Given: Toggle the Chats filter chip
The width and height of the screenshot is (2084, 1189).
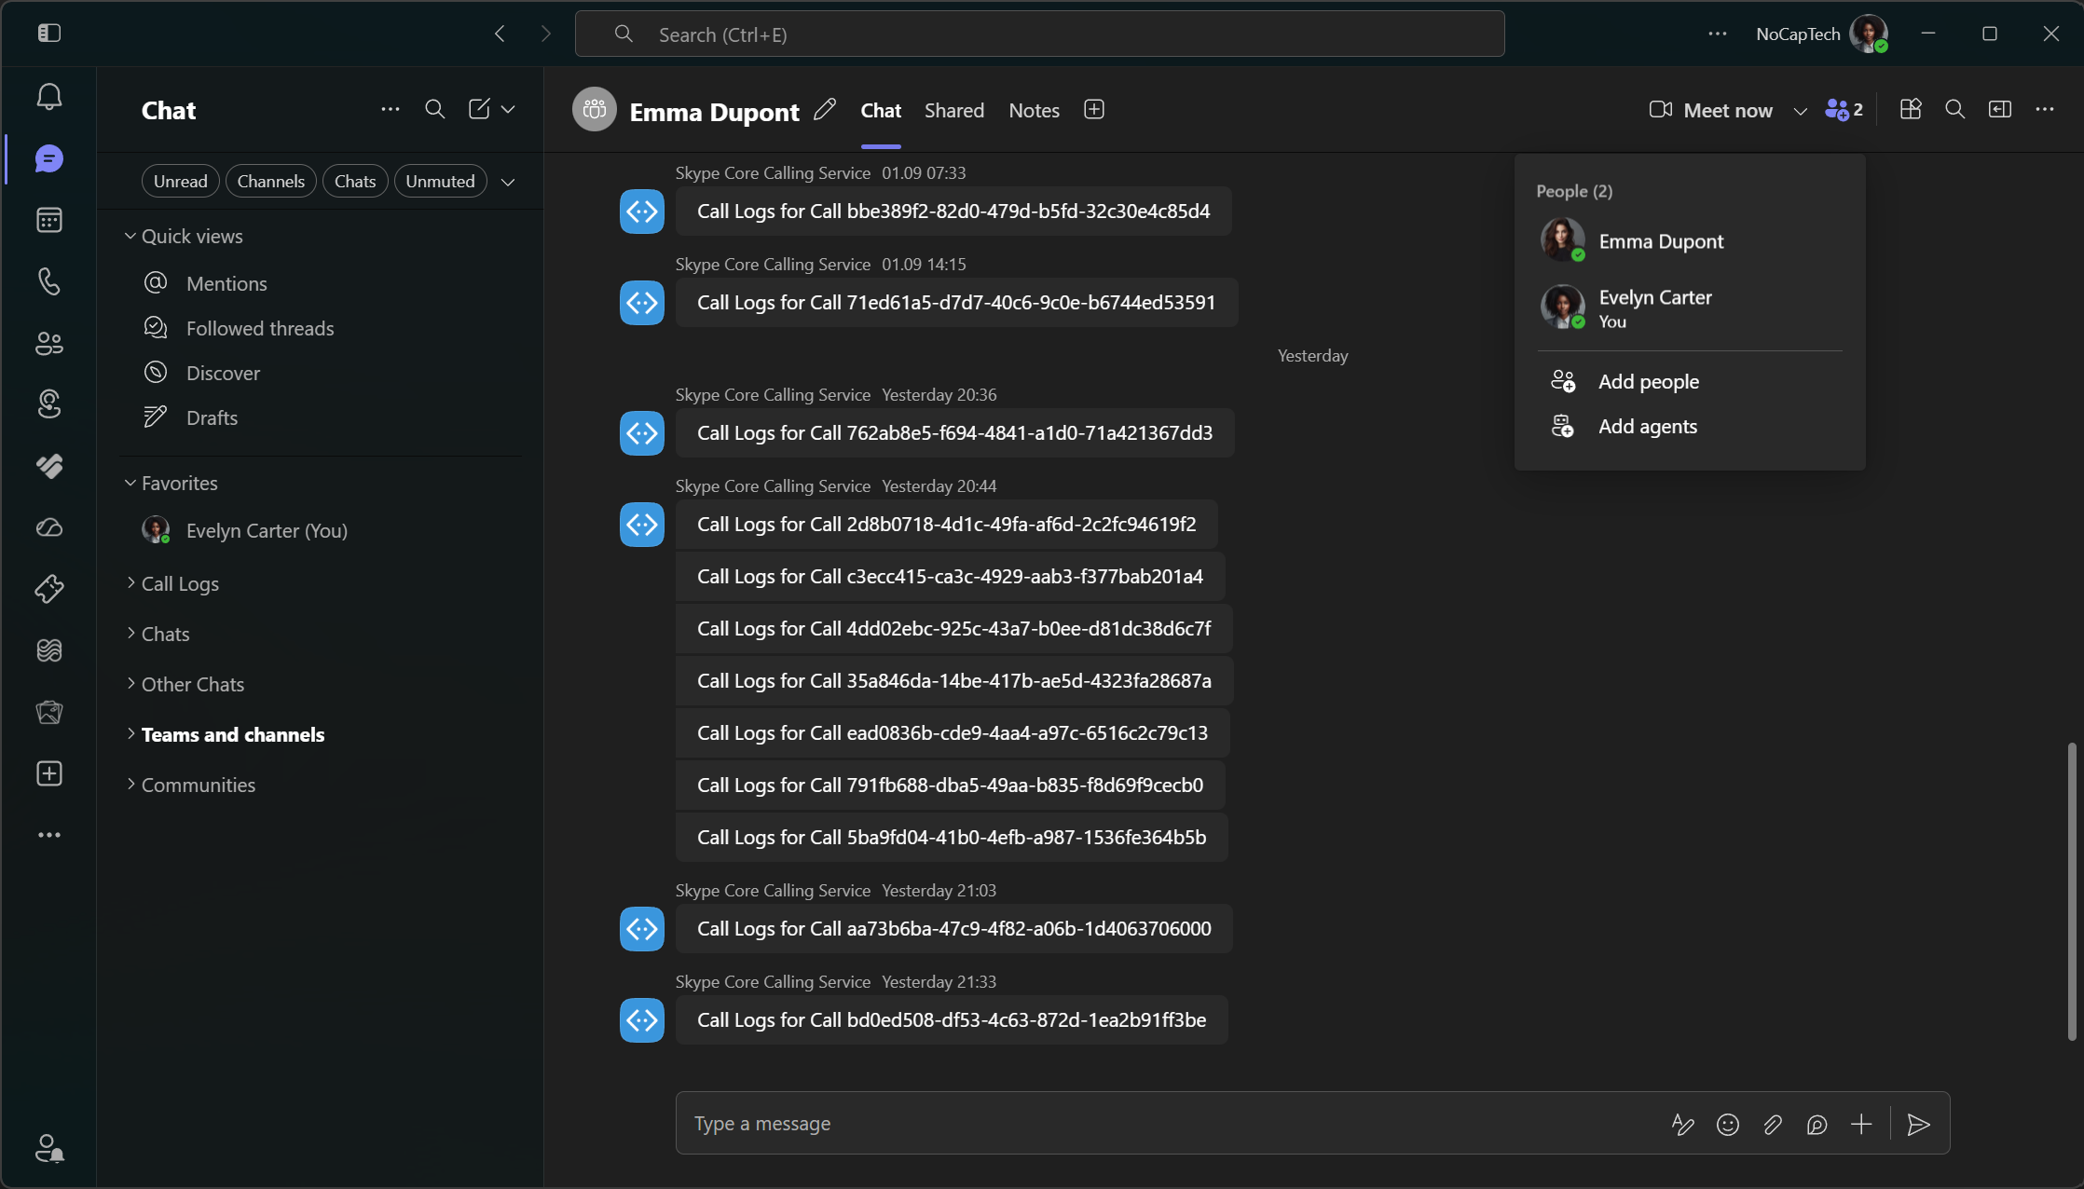Looking at the screenshot, I should click(355, 181).
